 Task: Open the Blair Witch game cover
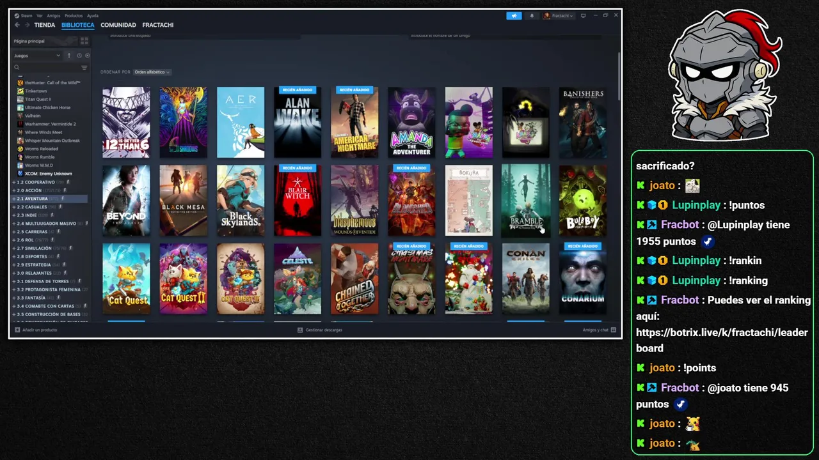pyautogui.click(x=298, y=201)
